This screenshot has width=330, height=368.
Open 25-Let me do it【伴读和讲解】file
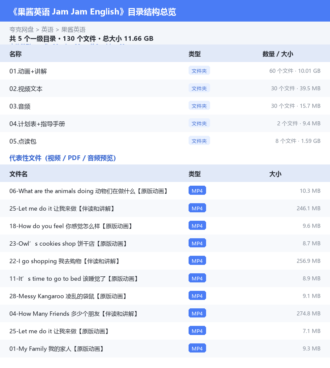point(62,209)
